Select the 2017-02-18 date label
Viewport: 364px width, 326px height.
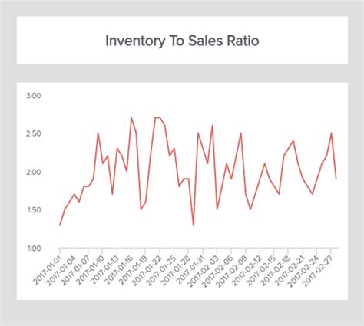[x=277, y=270]
